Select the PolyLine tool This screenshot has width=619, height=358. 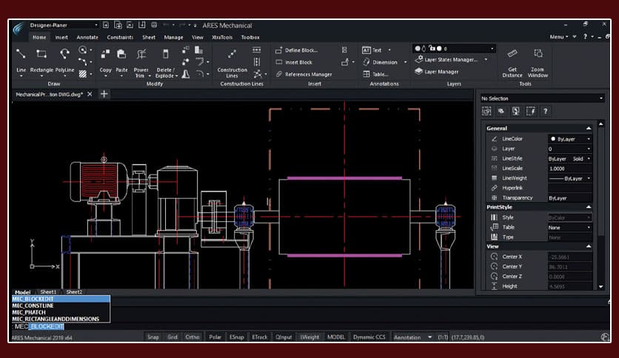pyautogui.click(x=64, y=53)
